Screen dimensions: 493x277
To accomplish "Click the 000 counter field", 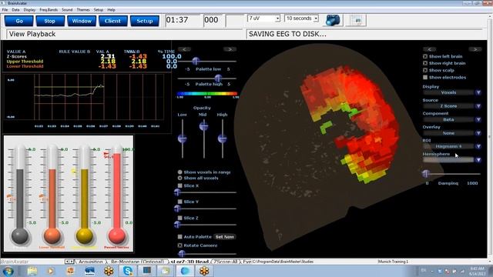I will (213, 21).
